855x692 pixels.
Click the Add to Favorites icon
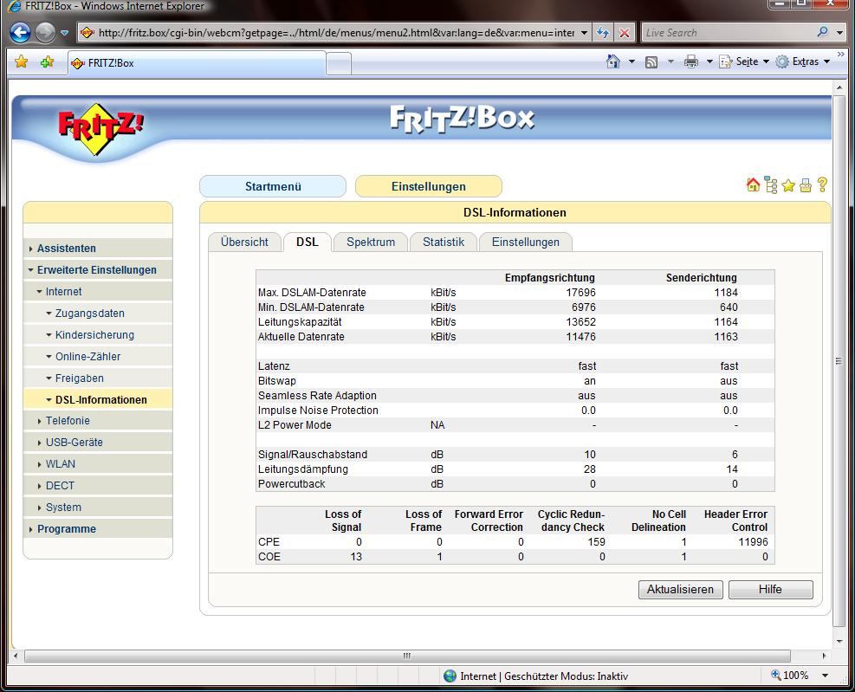(48, 61)
